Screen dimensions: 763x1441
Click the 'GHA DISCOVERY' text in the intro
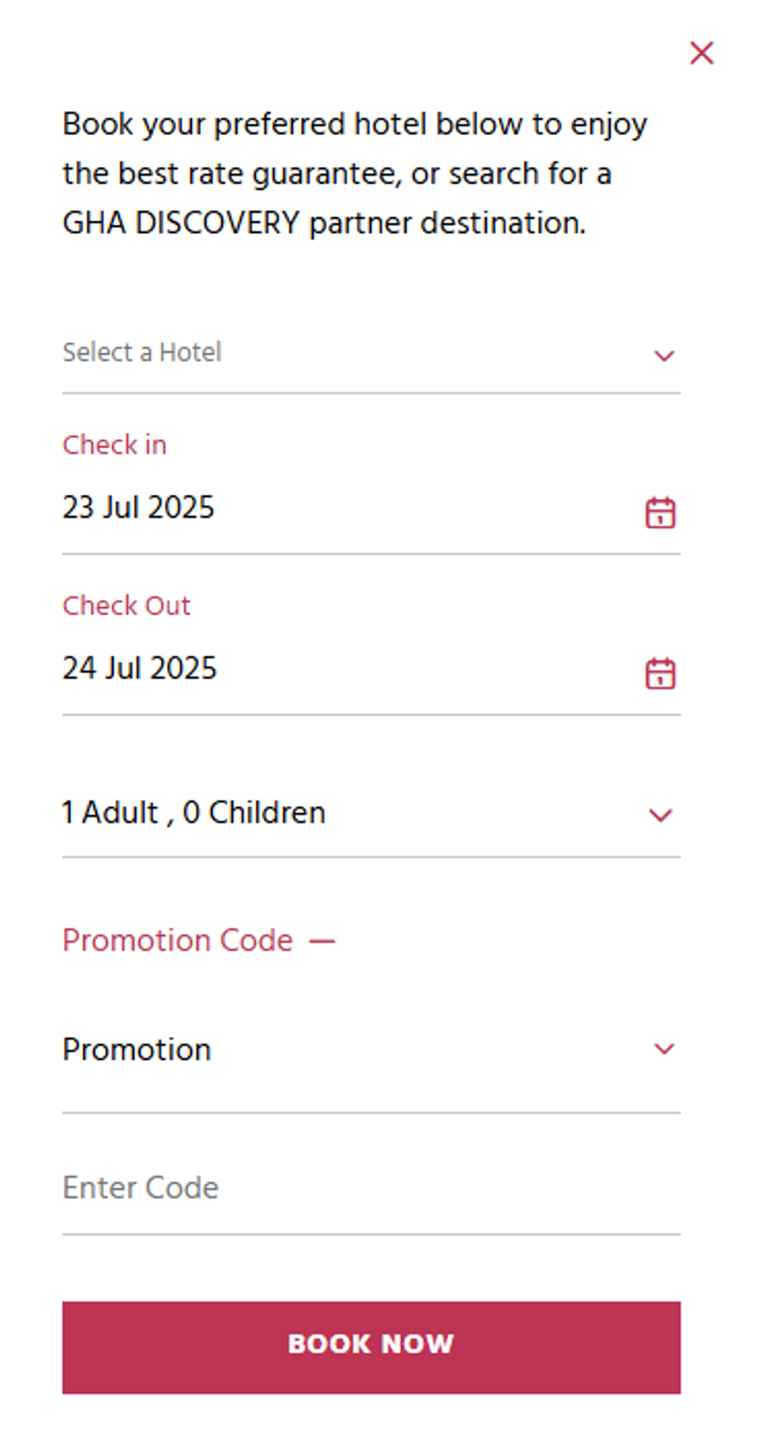(181, 224)
